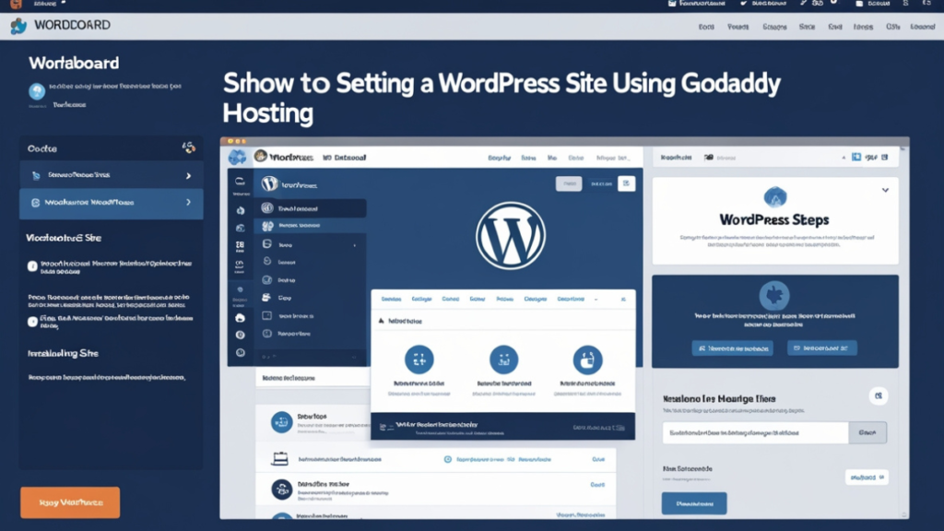Screen dimensions: 944x531
Task: Select the clock icon ending the dark icon strip
Action: click(x=241, y=353)
